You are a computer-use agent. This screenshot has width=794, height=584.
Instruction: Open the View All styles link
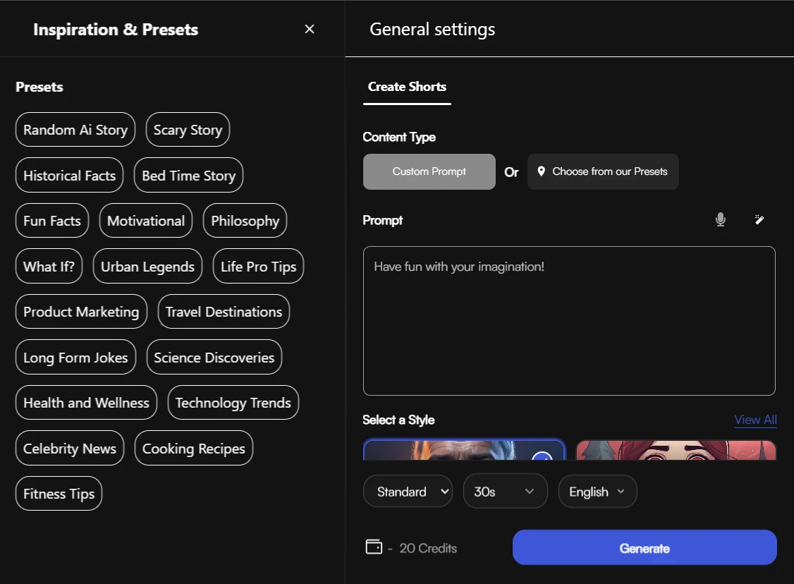755,420
